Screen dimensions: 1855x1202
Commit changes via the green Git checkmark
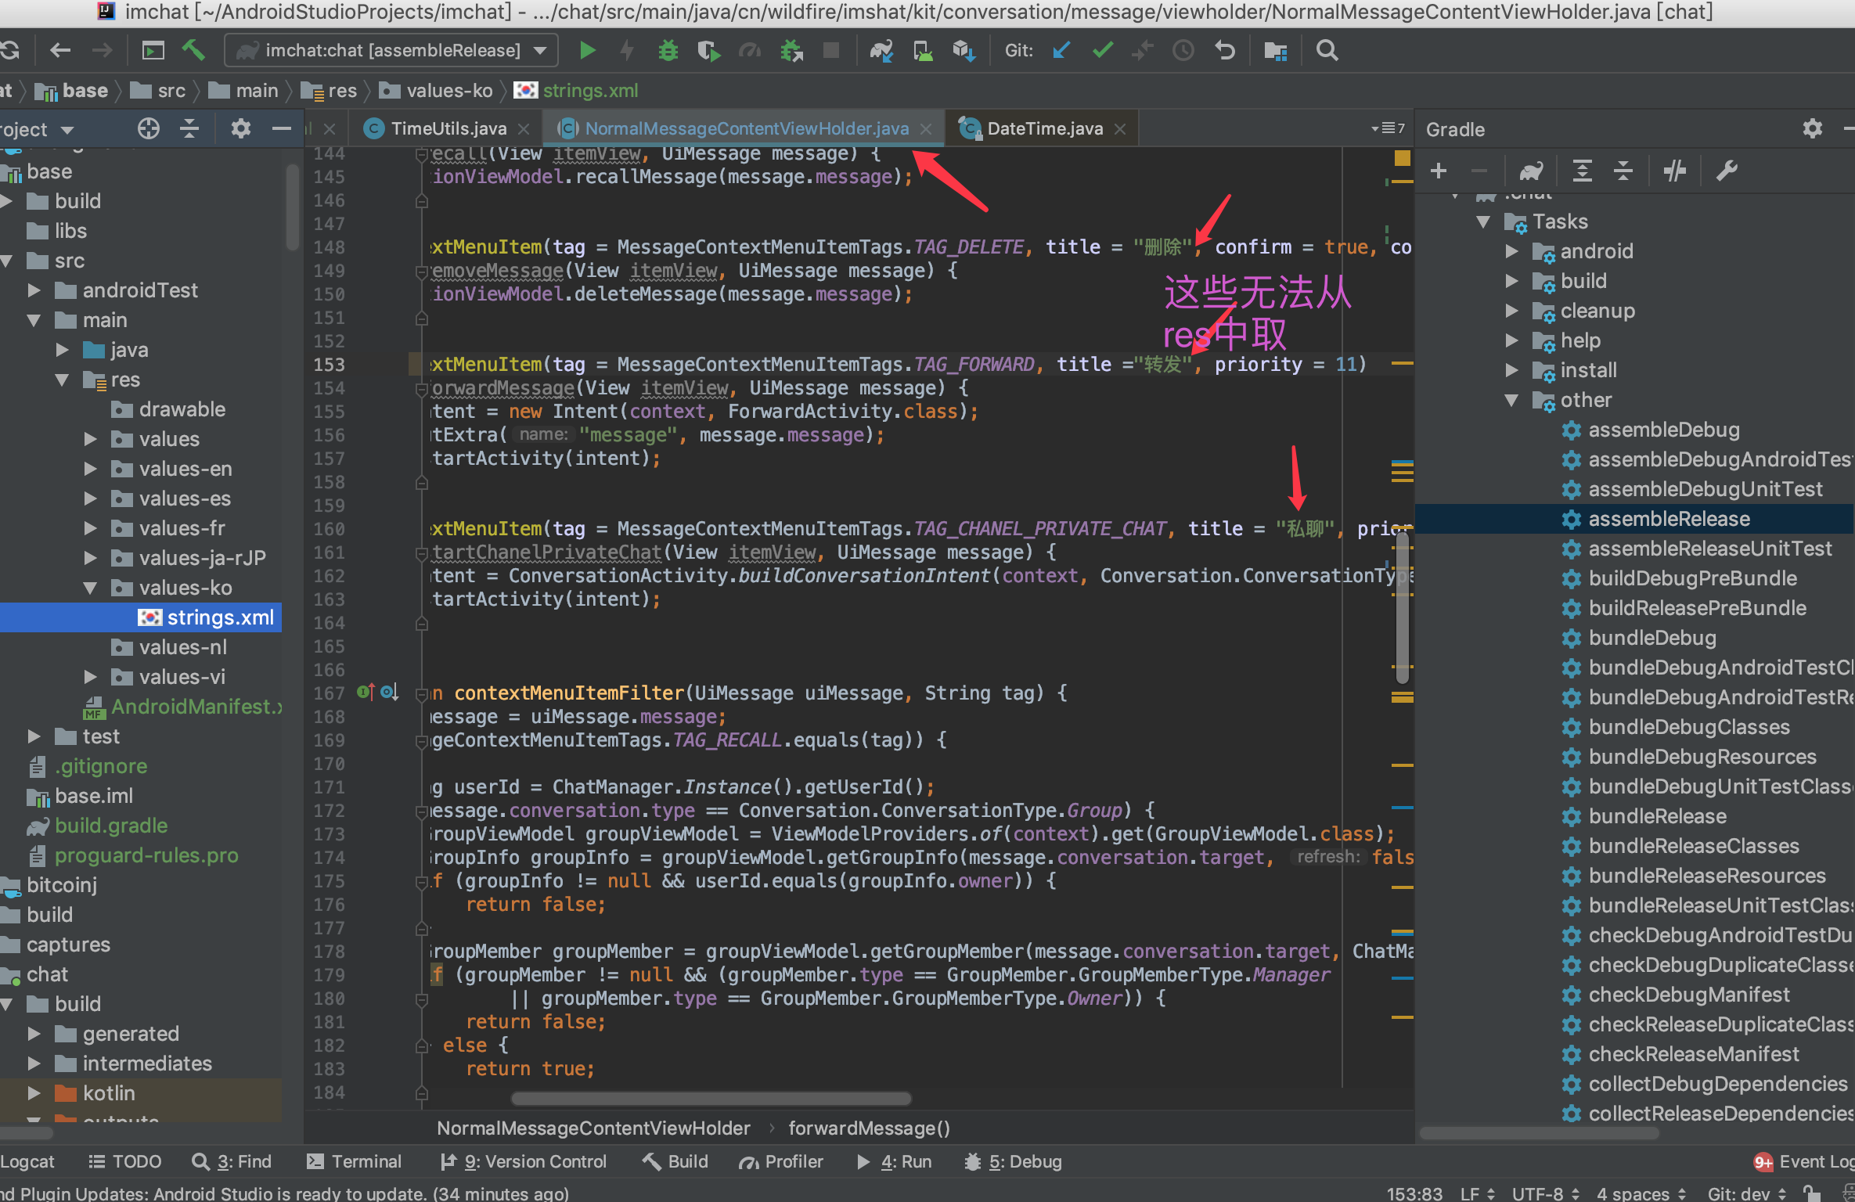pyautogui.click(x=1102, y=50)
